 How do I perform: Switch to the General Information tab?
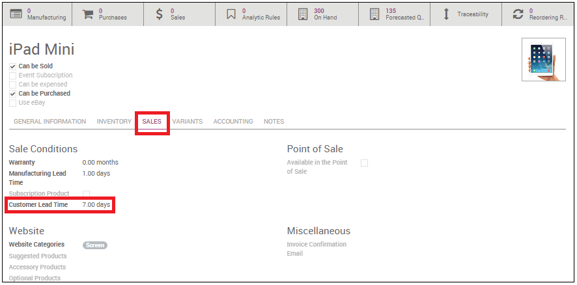click(x=49, y=122)
